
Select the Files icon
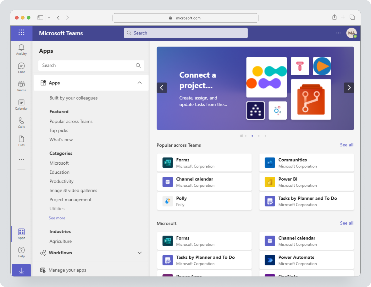[21, 140]
